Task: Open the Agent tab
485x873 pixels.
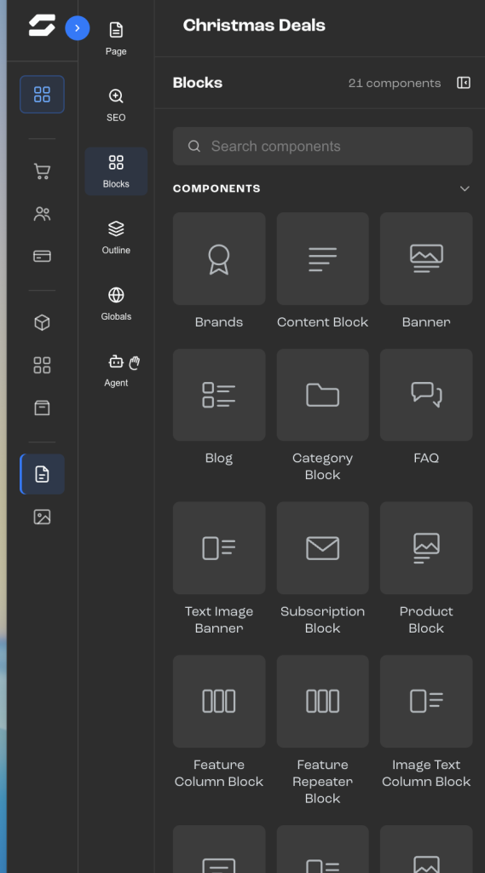Action: click(116, 371)
